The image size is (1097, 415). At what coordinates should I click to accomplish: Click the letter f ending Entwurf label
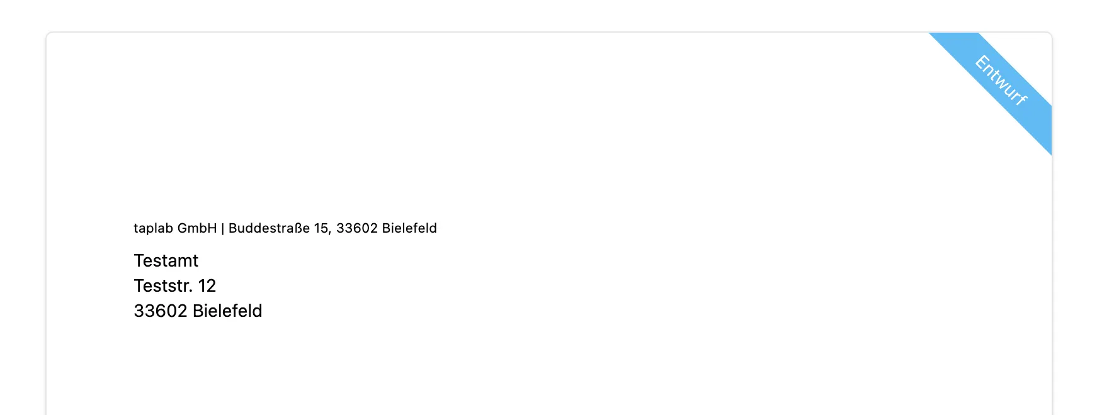pyautogui.click(x=1023, y=99)
